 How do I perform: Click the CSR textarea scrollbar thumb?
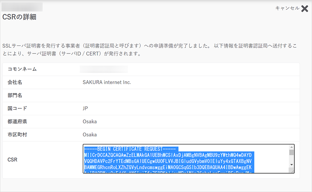coord(292,152)
